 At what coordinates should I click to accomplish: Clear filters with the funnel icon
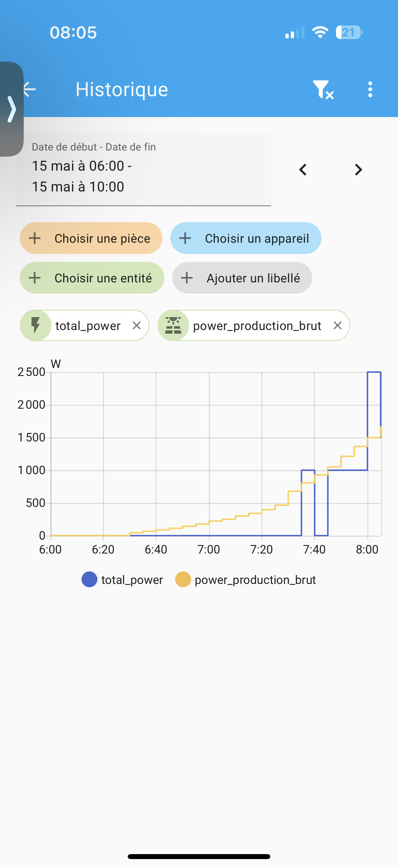(322, 90)
